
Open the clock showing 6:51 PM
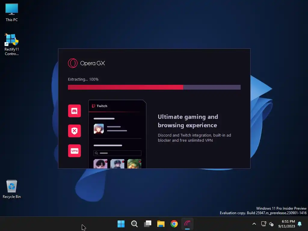287,224
